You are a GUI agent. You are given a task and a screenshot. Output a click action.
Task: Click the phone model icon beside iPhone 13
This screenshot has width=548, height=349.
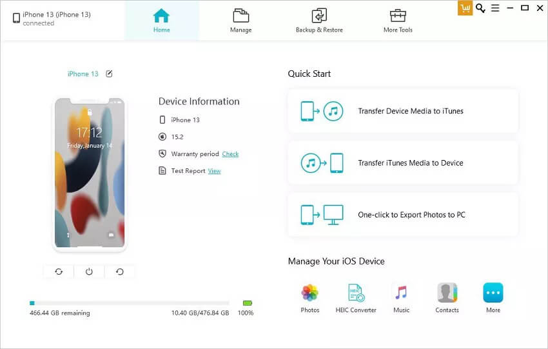click(162, 120)
